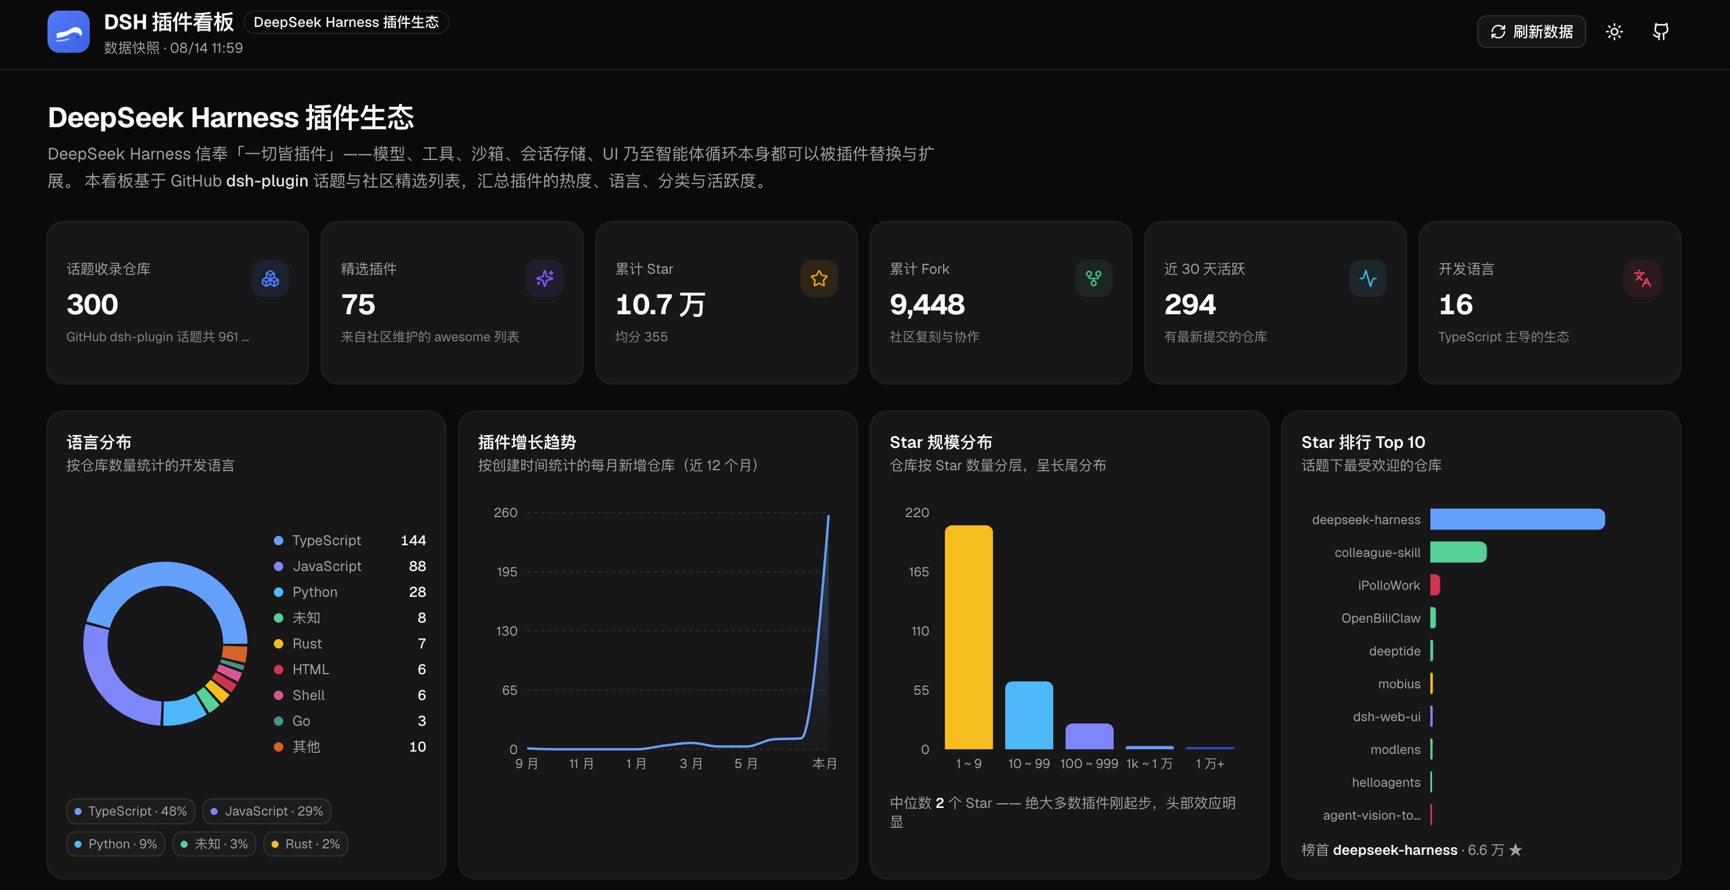Click the 1k ~ 1 万 axis label
The height and width of the screenshot is (890, 1730).
(x=1149, y=764)
